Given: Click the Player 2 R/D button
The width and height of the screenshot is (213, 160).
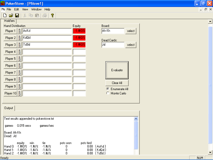Looking at the screenshot, I should click(19, 38).
